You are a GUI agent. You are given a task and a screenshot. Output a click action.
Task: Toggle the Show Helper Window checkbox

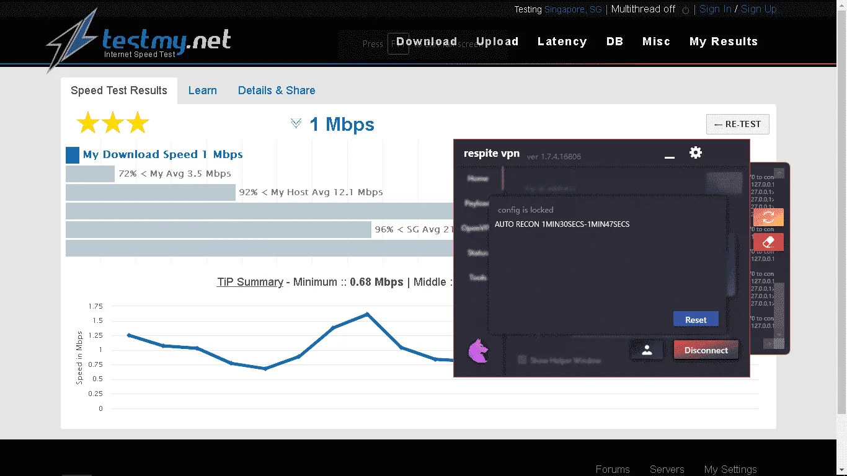point(522,359)
